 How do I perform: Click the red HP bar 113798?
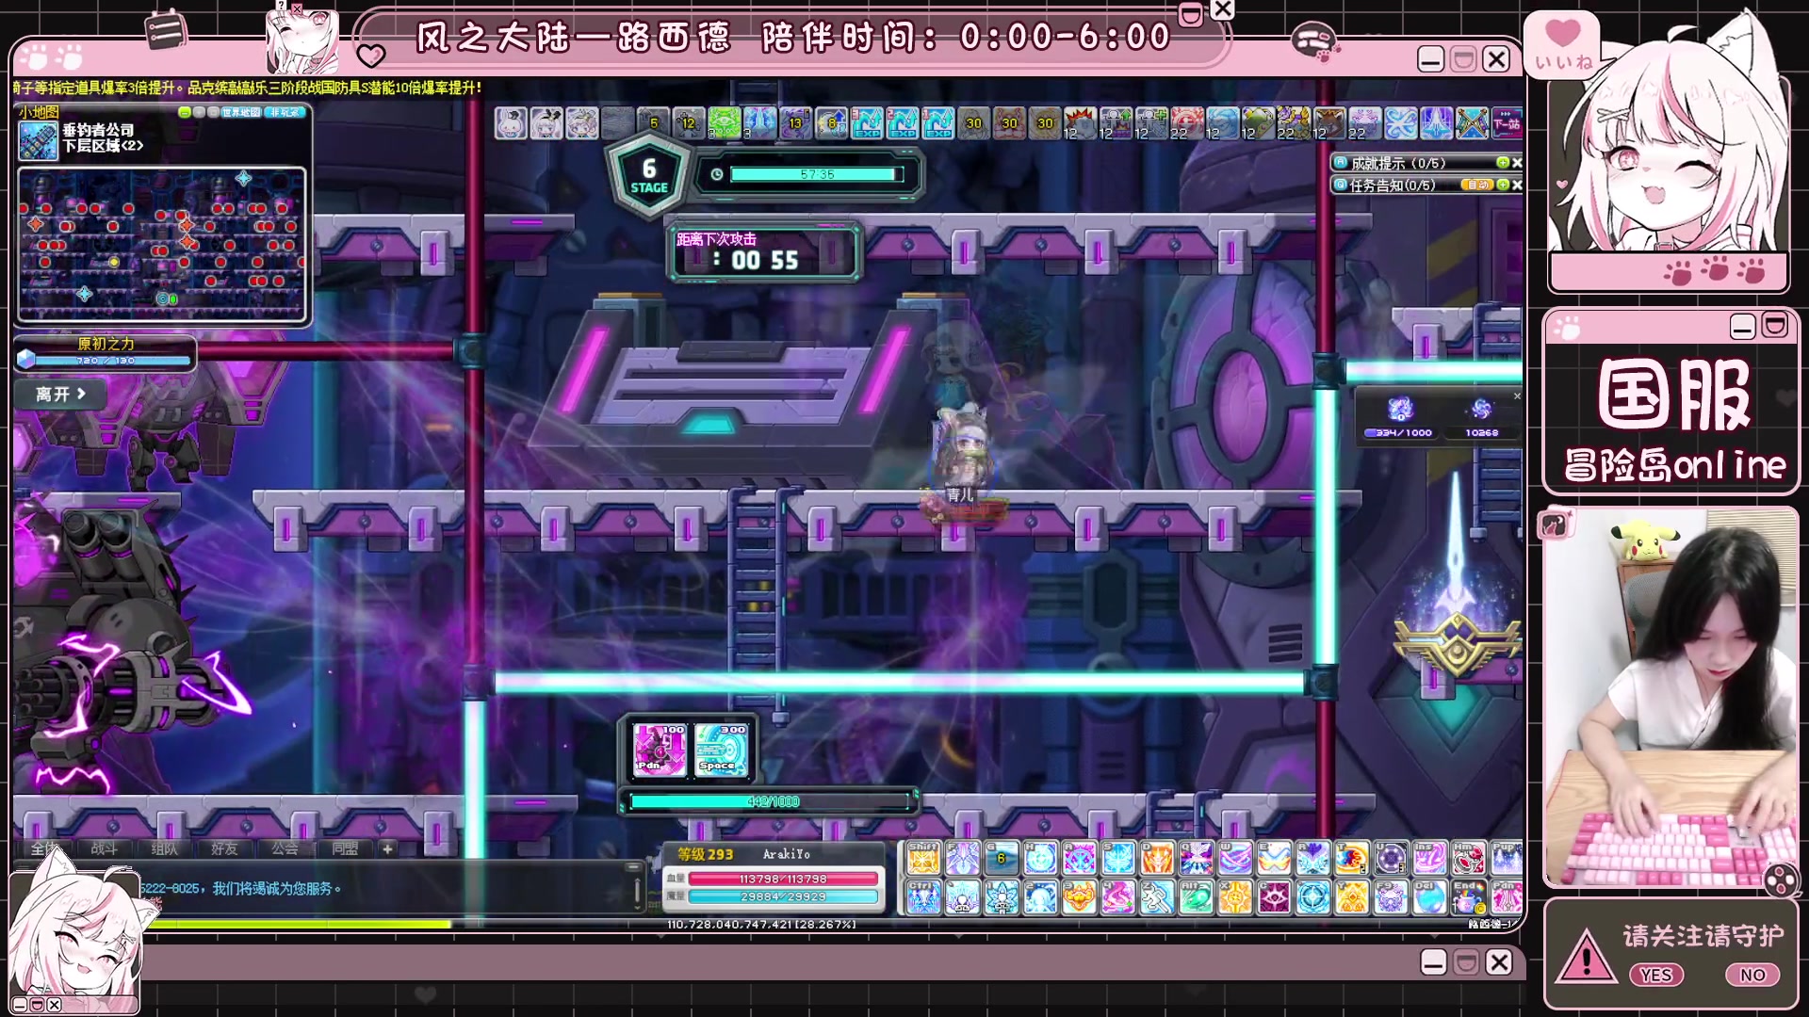783,879
